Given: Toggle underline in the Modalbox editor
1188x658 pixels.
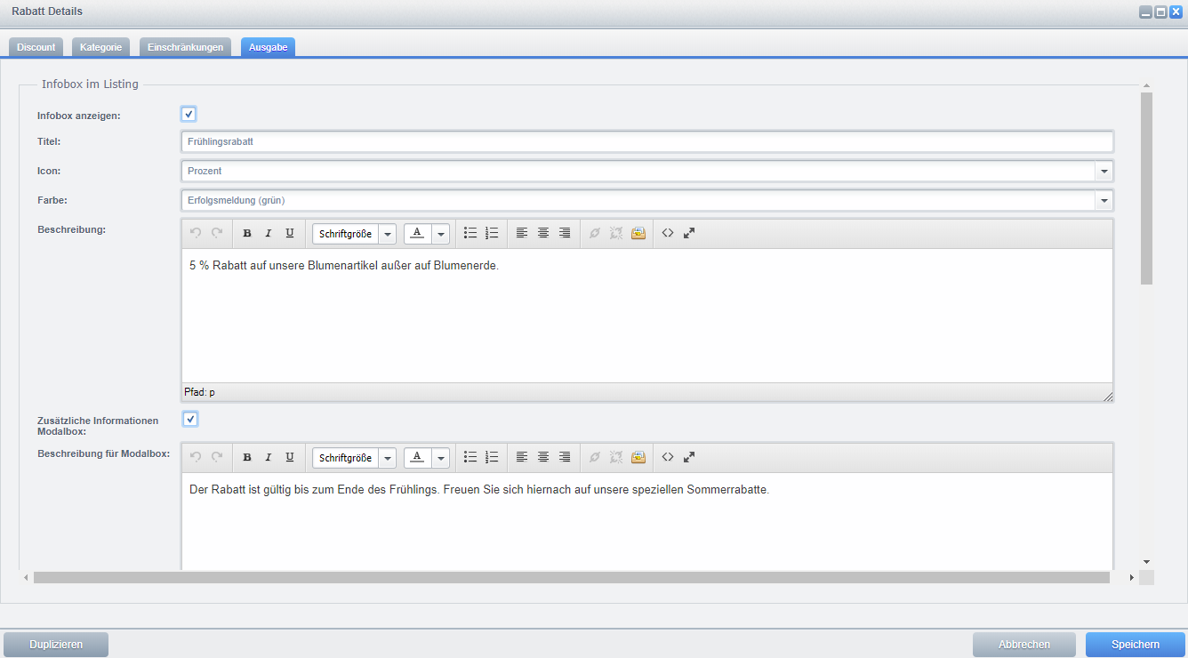Looking at the screenshot, I should [290, 457].
